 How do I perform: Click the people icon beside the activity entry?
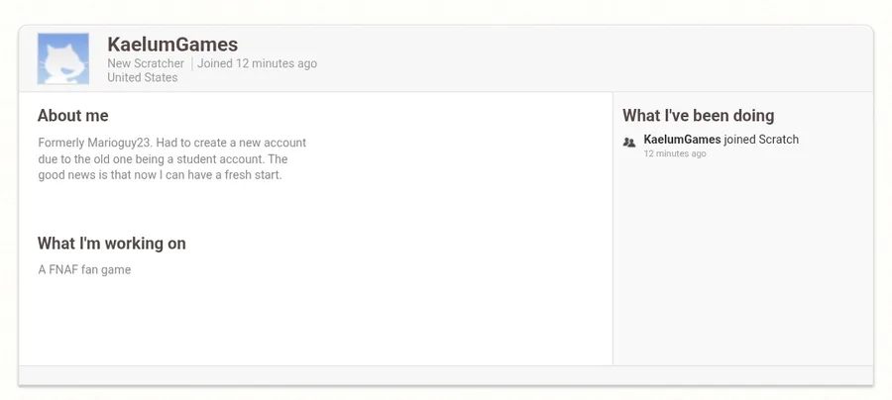629,142
